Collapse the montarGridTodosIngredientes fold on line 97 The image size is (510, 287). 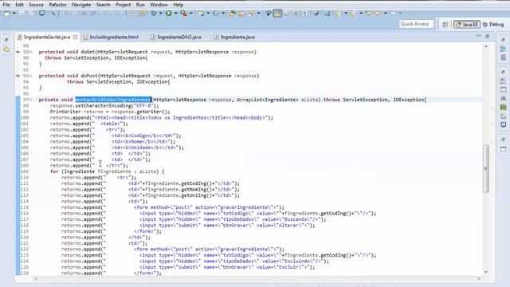(31, 100)
